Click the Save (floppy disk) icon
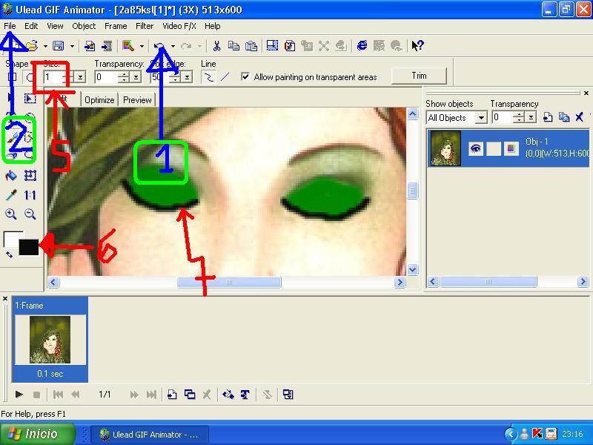Image resolution: width=593 pixels, height=445 pixels. (59, 46)
